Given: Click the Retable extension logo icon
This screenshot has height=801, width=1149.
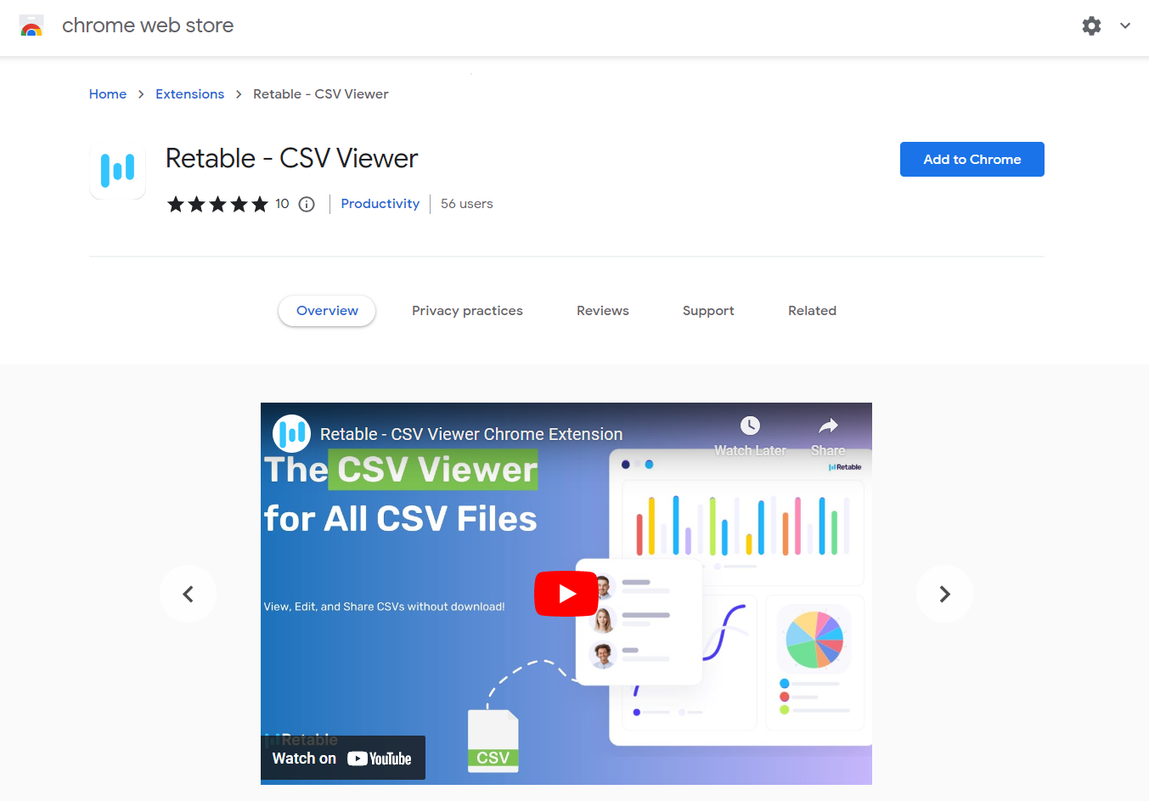Looking at the screenshot, I should click(x=117, y=170).
